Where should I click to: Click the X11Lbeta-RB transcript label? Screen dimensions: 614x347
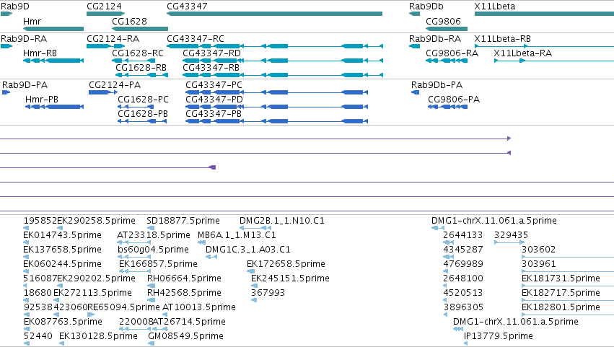(x=502, y=39)
